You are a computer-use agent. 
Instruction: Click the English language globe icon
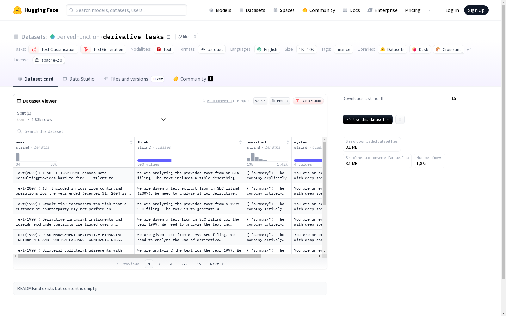[259, 49]
